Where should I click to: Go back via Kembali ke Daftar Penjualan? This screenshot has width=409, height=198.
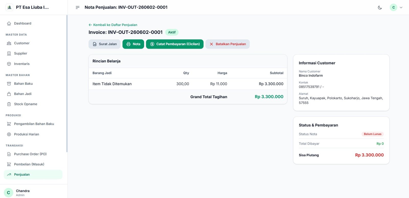click(113, 25)
